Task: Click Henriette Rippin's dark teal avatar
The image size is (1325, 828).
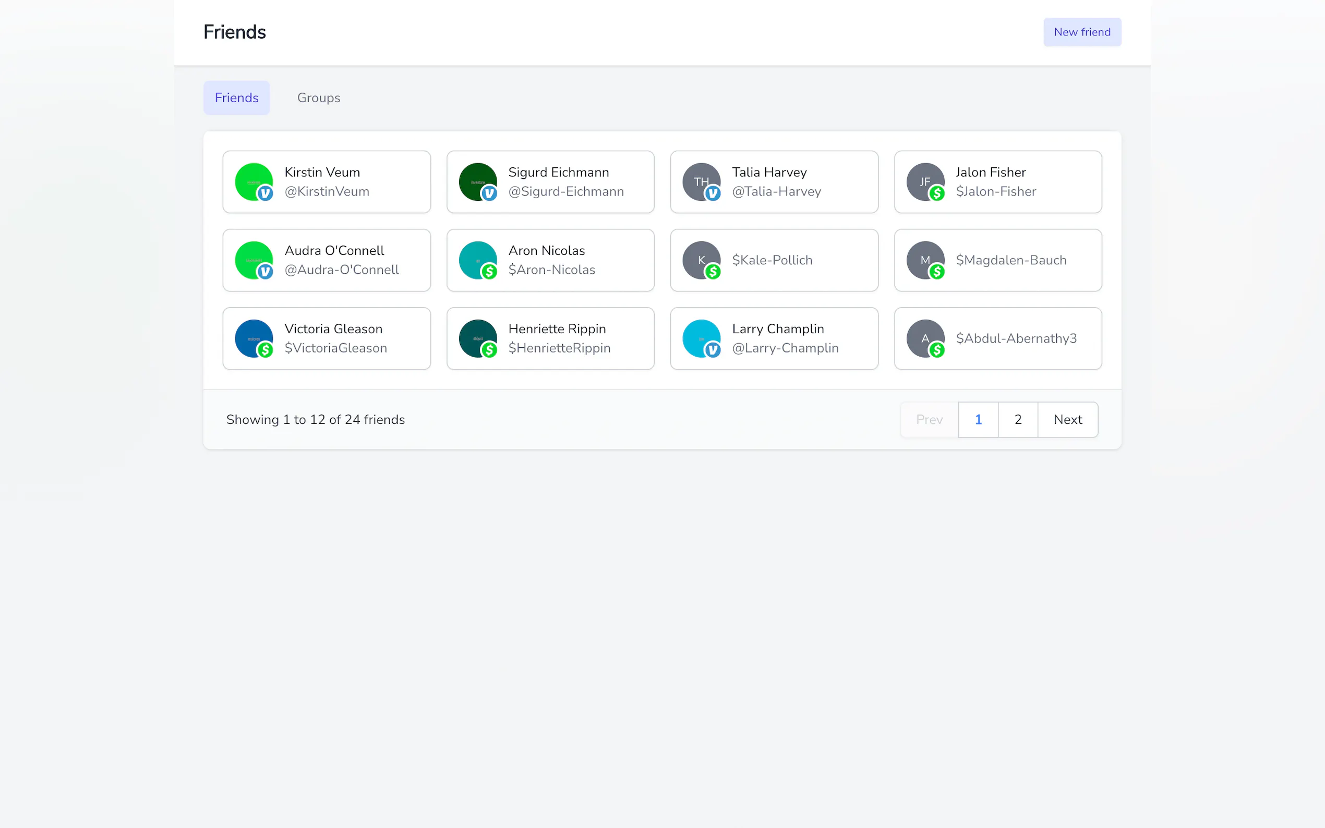Action: coord(475,336)
